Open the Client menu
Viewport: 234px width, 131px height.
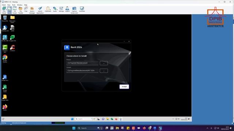pyautogui.click(x=4, y=5)
